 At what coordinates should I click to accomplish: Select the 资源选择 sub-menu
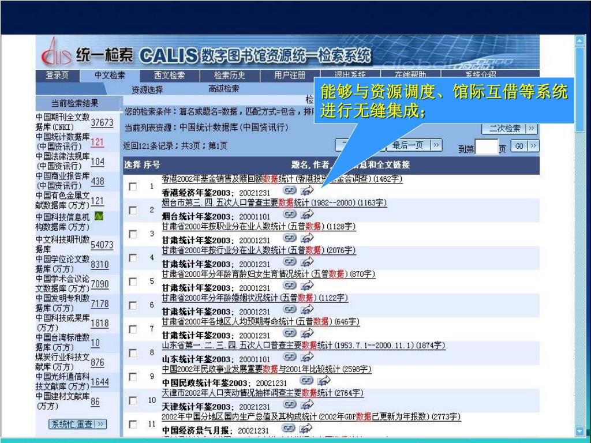[x=147, y=89]
